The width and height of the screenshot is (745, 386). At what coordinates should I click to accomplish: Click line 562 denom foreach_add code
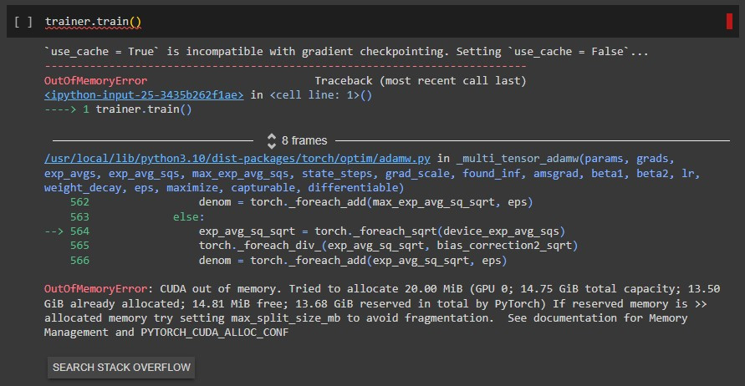(x=365, y=202)
